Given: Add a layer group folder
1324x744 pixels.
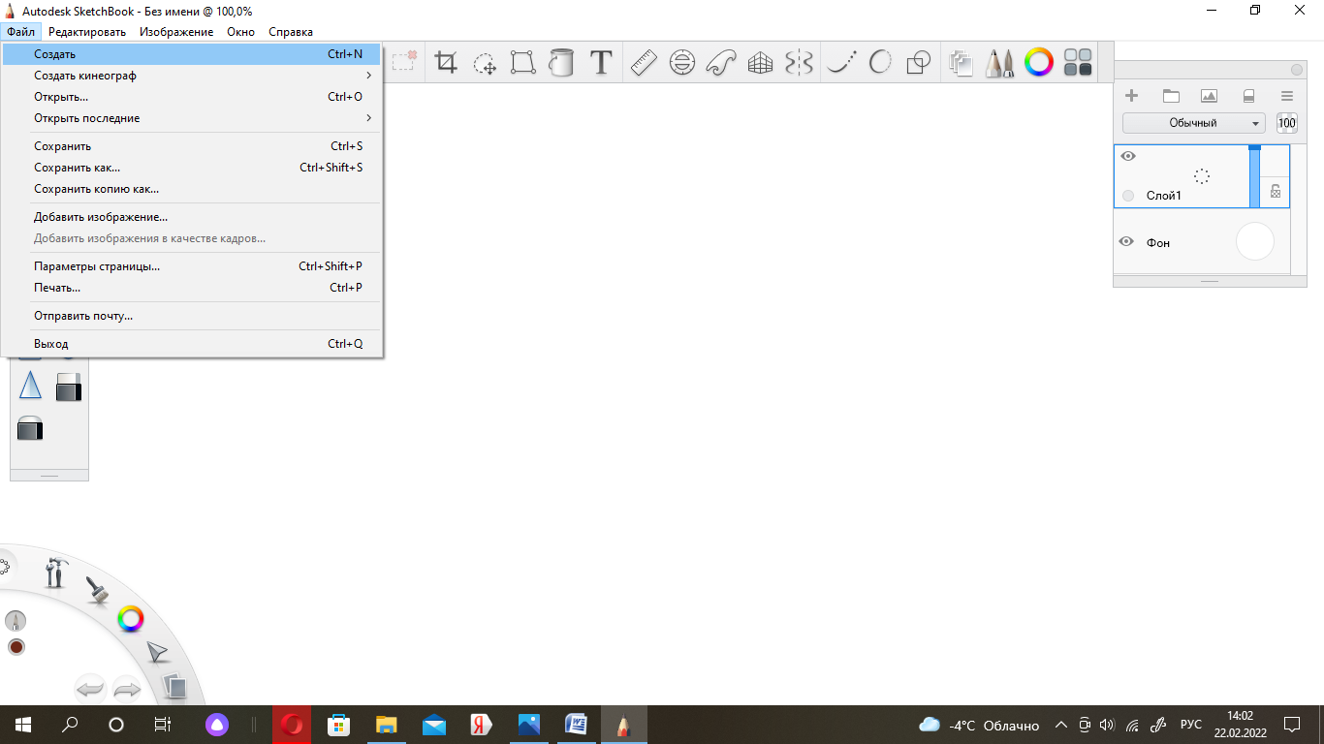Looking at the screenshot, I should (x=1170, y=96).
